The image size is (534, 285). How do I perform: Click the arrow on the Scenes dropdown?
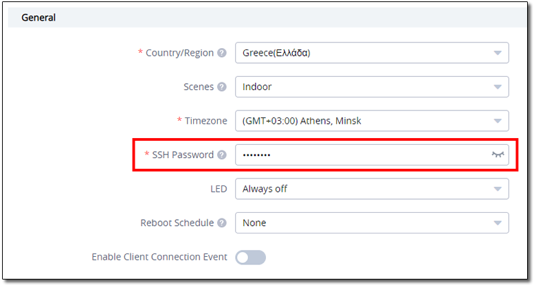(498, 87)
